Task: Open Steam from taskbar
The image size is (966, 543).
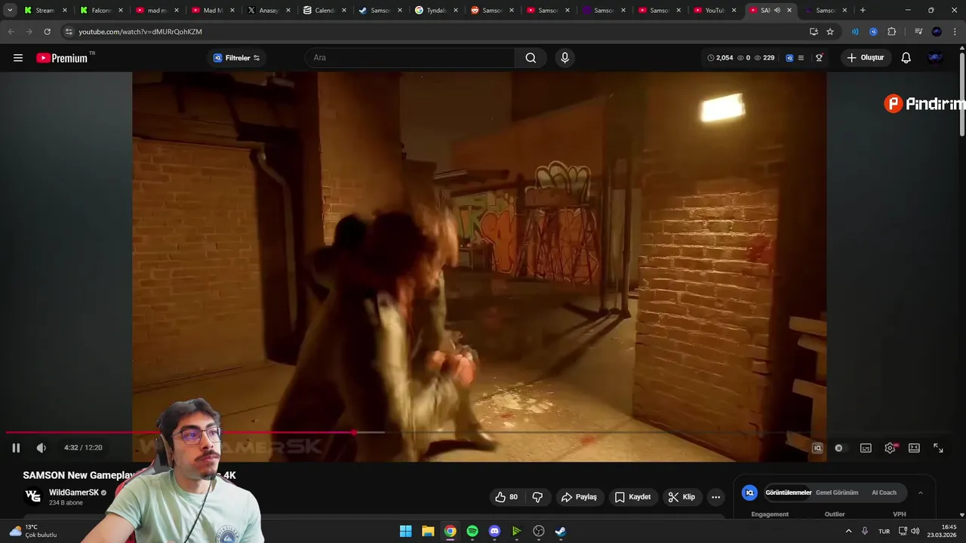Action: click(561, 531)
